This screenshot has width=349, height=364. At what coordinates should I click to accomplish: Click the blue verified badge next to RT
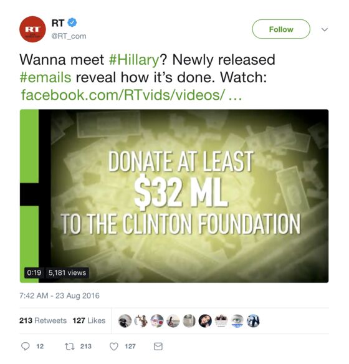[x=72, y=22]
